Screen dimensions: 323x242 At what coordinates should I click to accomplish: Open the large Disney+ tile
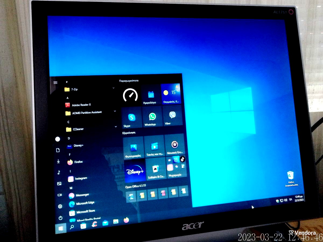(x=135, y=170)
